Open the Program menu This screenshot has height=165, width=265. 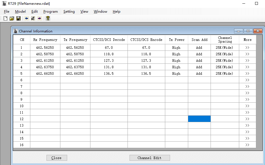50,12
